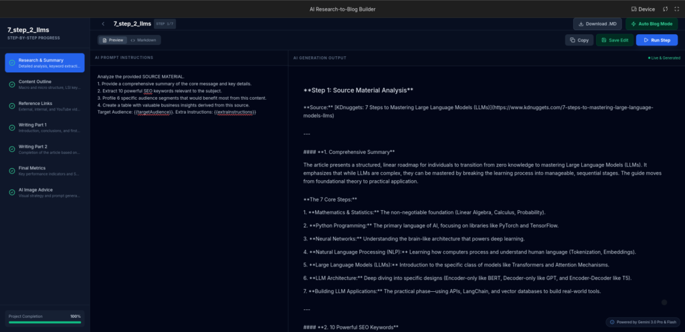Click the {{extraInstructions}} placeholder in prompt
The height and width of the screenshot is (332, 685).
[235, 112]
